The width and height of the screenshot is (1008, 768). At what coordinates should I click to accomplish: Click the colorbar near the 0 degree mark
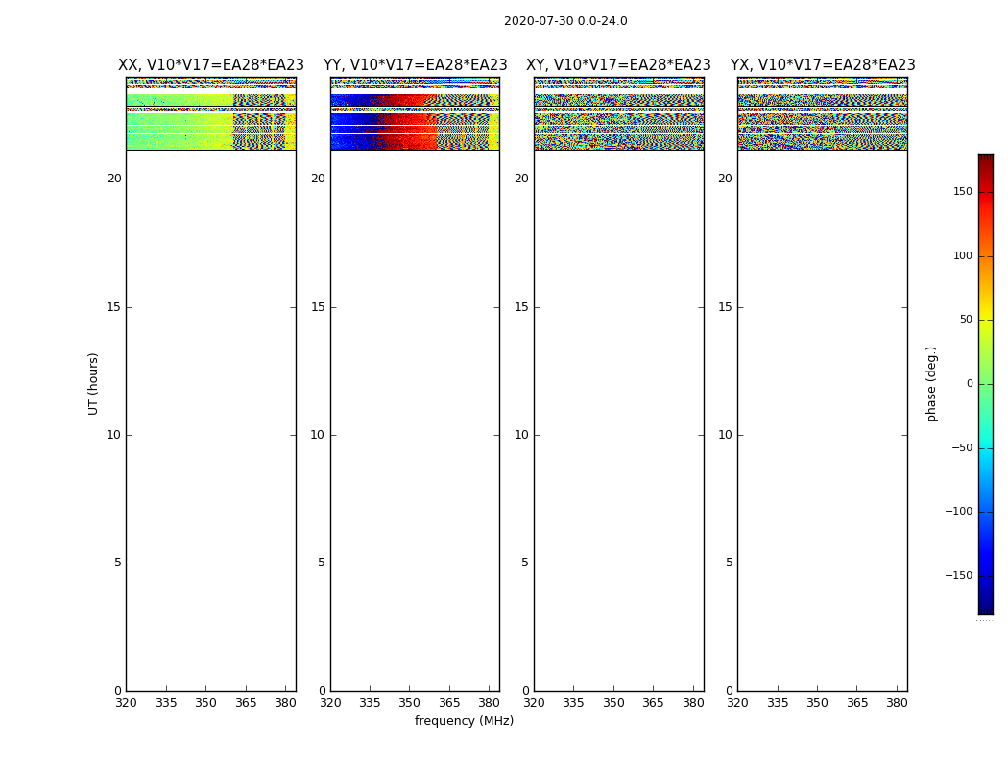[985, 384]
